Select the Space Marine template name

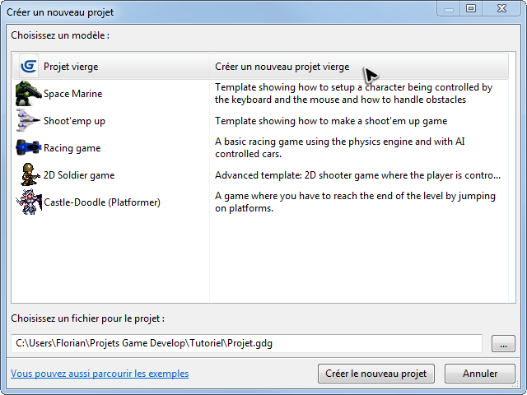tap(73, 94)
